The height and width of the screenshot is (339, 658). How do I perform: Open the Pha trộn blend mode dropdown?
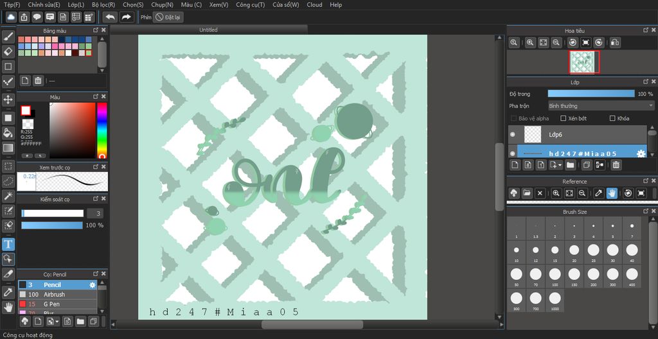point(601,106)
